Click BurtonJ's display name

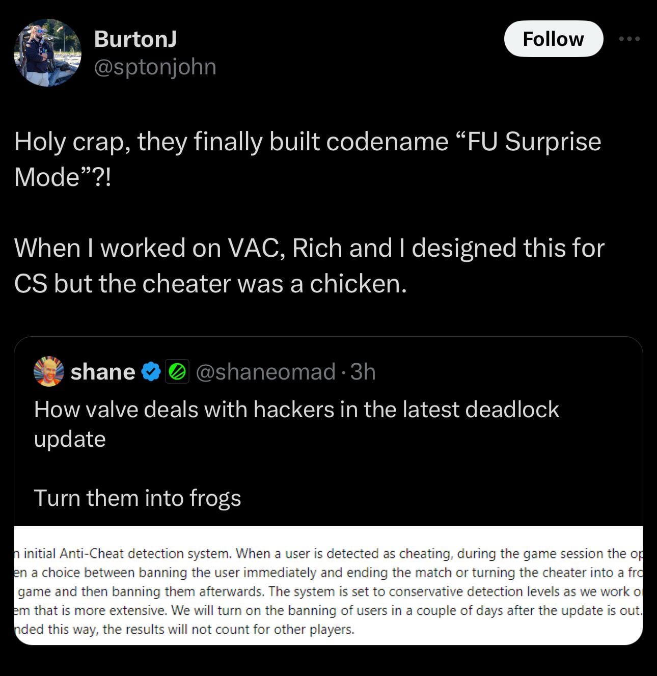134,38
